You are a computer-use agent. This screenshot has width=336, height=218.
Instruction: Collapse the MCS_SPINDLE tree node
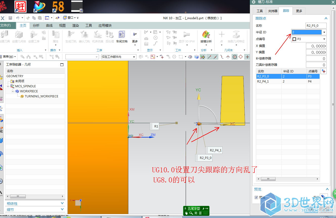8,86
